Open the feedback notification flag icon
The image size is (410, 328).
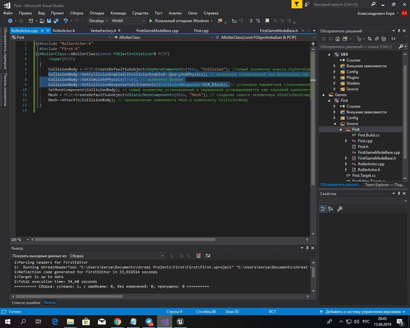(x=297, y=4)
